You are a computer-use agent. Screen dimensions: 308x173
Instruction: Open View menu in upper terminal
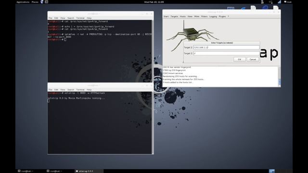click(x=63, y=18)
